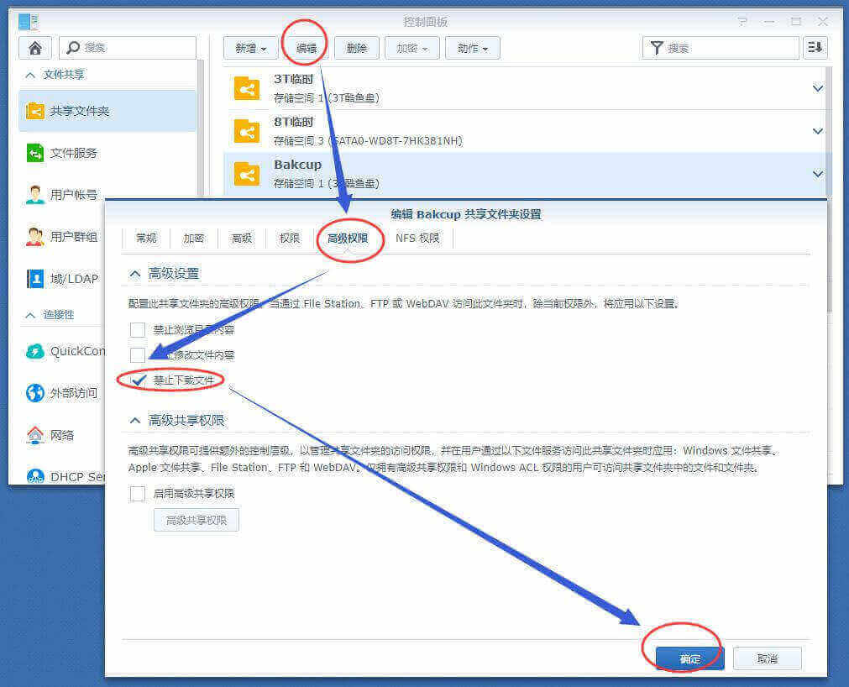Image resolution: width=849 pixels, height=687 pixels.
Task: Click the Bakcup shared folder icon
Action: click(x=246, y=174)
